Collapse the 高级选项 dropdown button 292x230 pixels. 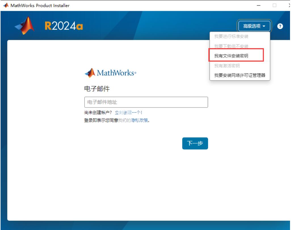pos(254,26)
